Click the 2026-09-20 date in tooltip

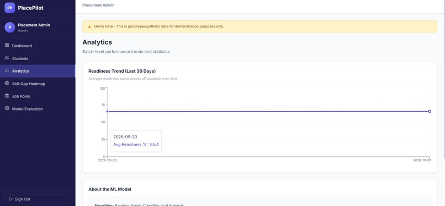125,137
